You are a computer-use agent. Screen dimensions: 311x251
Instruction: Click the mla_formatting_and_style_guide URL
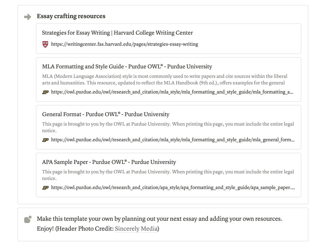[x=172, y=92]
